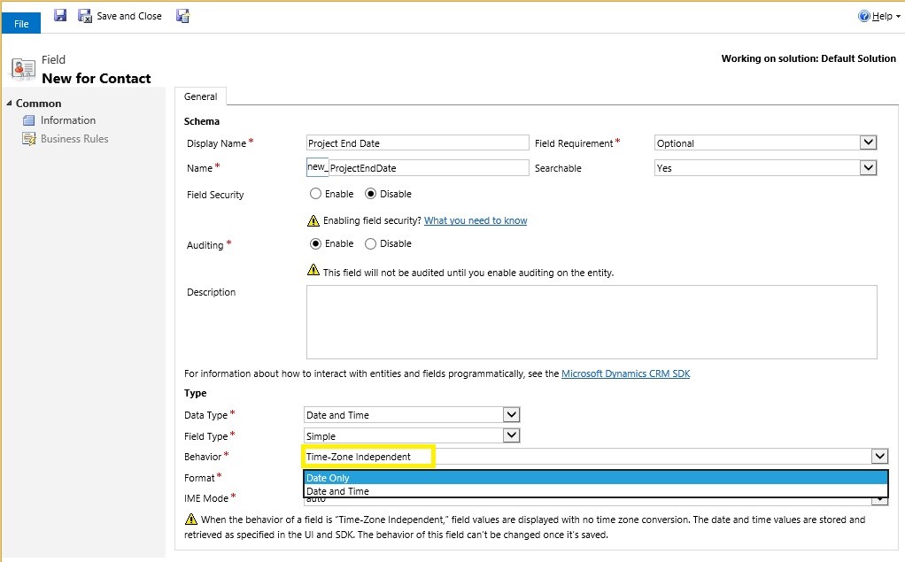
Task: Click the Save and Close button label
Action: [x=129, y=16]
